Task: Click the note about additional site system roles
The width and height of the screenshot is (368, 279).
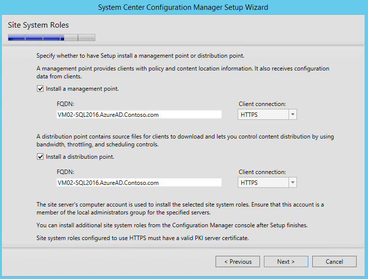Action: click(172, 225)
